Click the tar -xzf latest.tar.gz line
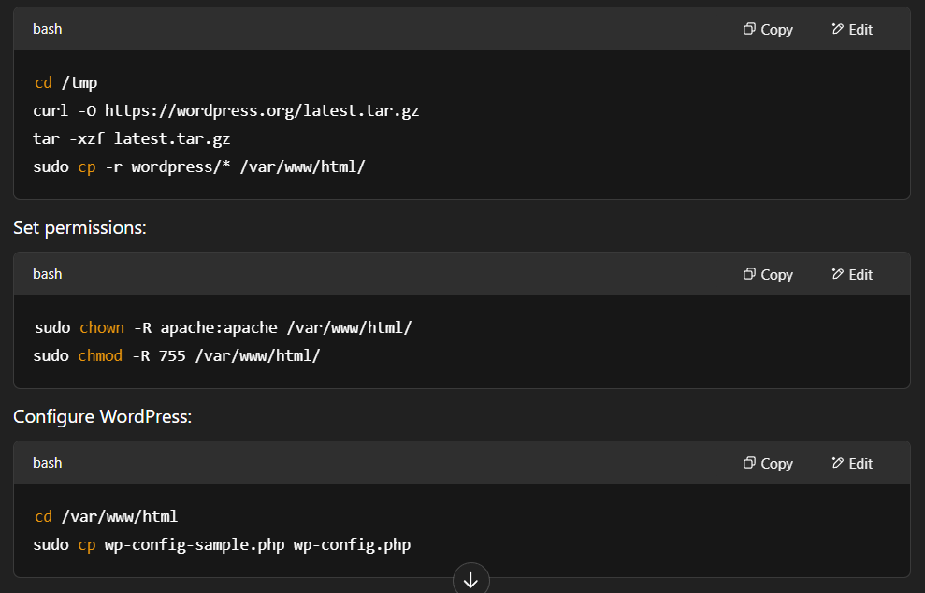The height and width of the screenshot is (593, 925). coord(132,138)
